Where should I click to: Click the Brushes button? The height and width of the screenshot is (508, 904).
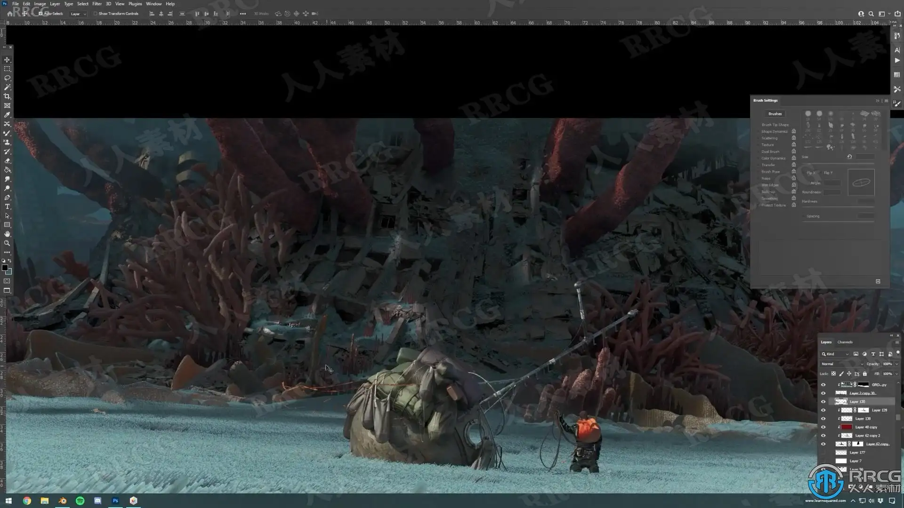coord(775,114)
